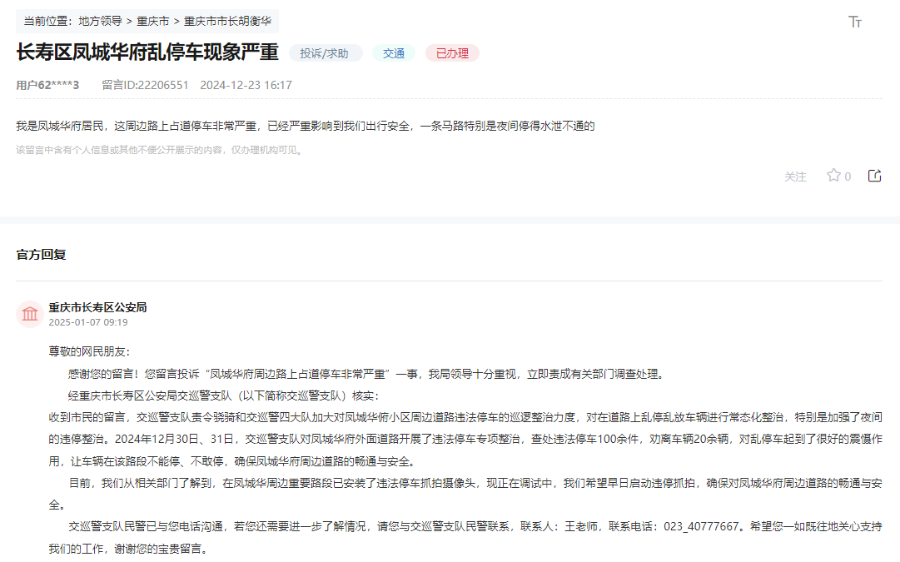Click the red building emblem in official reply

point(30,314)
